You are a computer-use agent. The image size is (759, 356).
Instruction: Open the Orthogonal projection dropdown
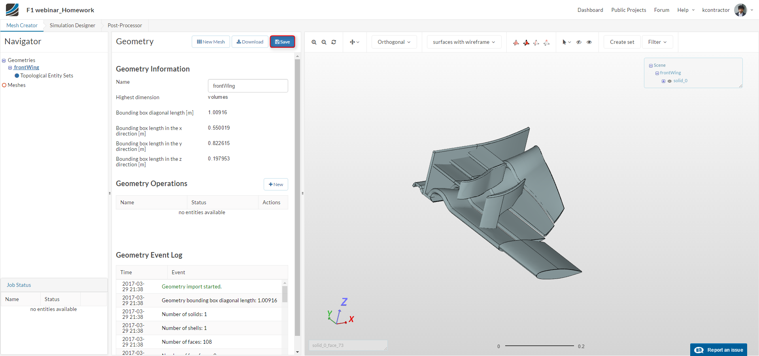[x=394, y=42]
